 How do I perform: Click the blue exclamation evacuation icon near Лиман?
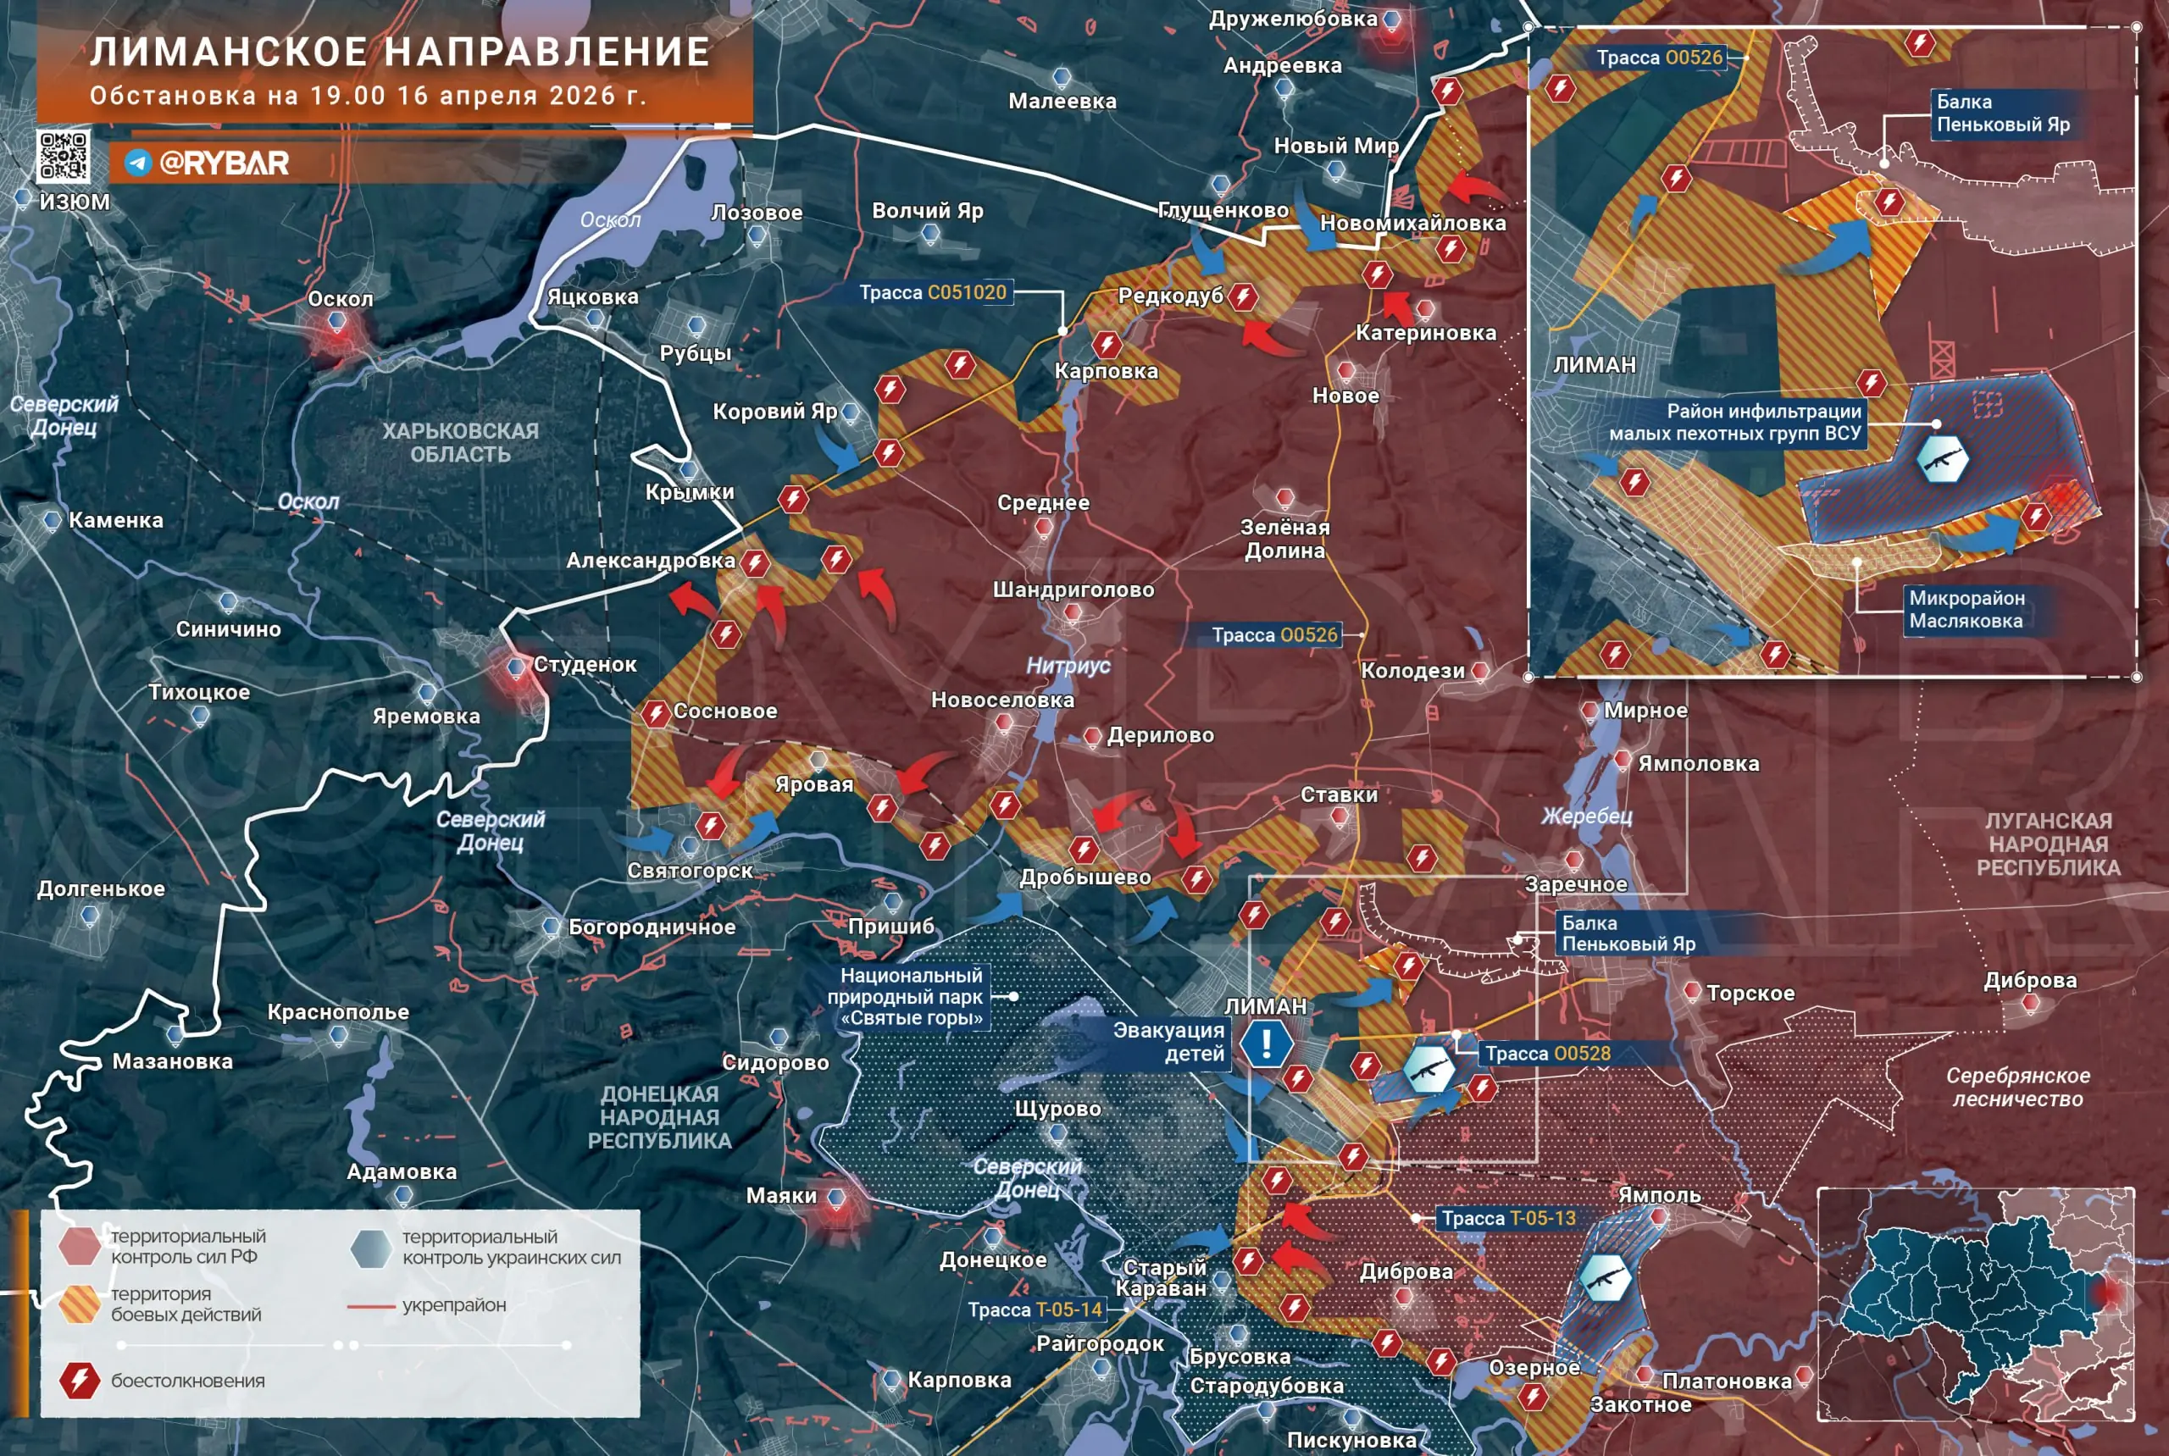1265,1043
